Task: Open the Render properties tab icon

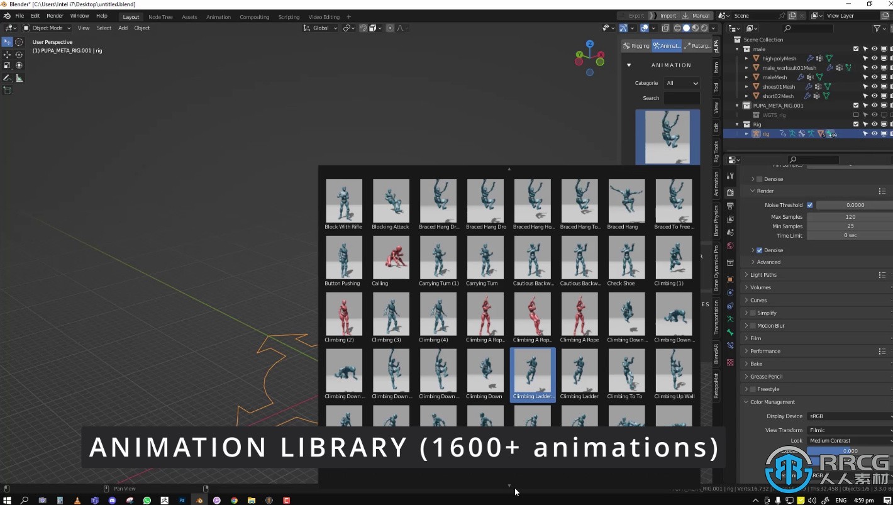Action: 730,192
